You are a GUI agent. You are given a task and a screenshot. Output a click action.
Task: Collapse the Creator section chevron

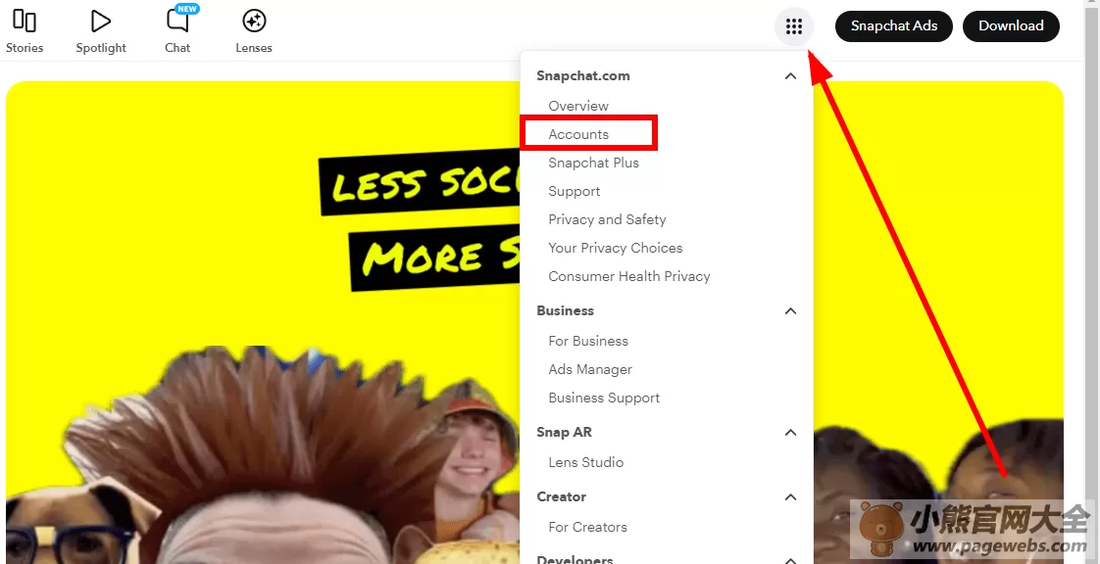pyautogui.click(x=790, y=496)
